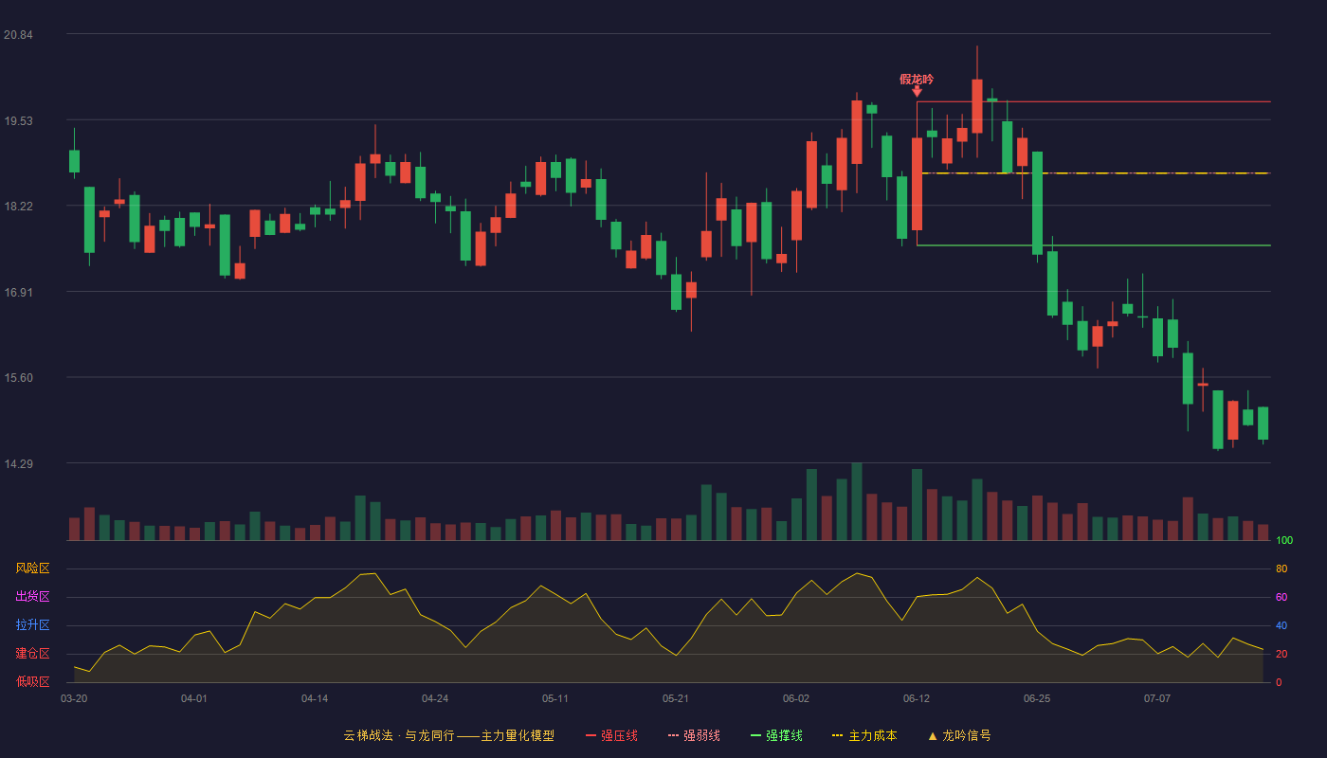Click the 06-02 date label
1327x758 pixels.
(x=796, y=698)
